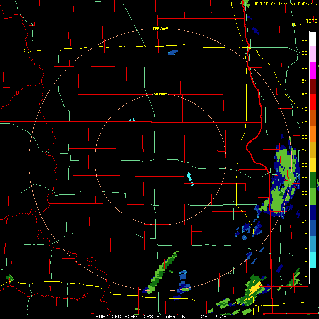Click the 'KABR' radar site identifier
The width and height of the screenshot is (319, 319).
(170, 317)
